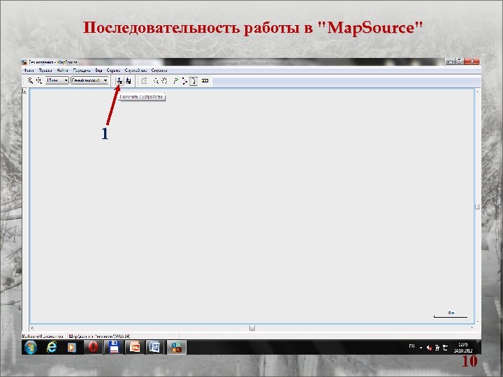503x377 pixels.
Task: Click the selected items status bar field
Action: coord(43,337)
